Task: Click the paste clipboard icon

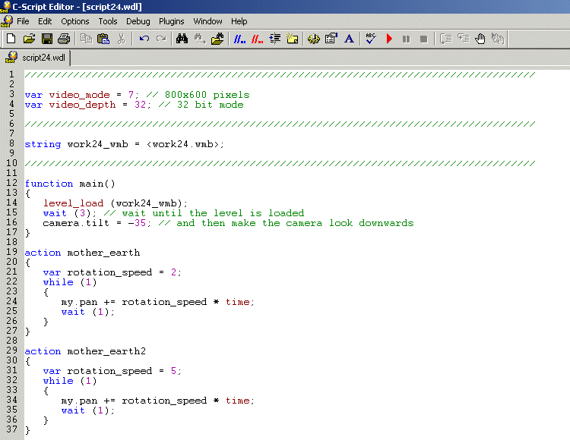Action: click(103, 39)
